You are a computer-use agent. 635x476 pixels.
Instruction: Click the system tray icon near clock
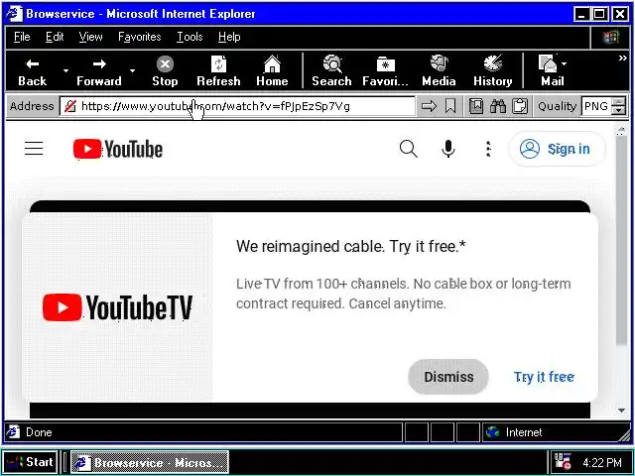tap(563, 462)
